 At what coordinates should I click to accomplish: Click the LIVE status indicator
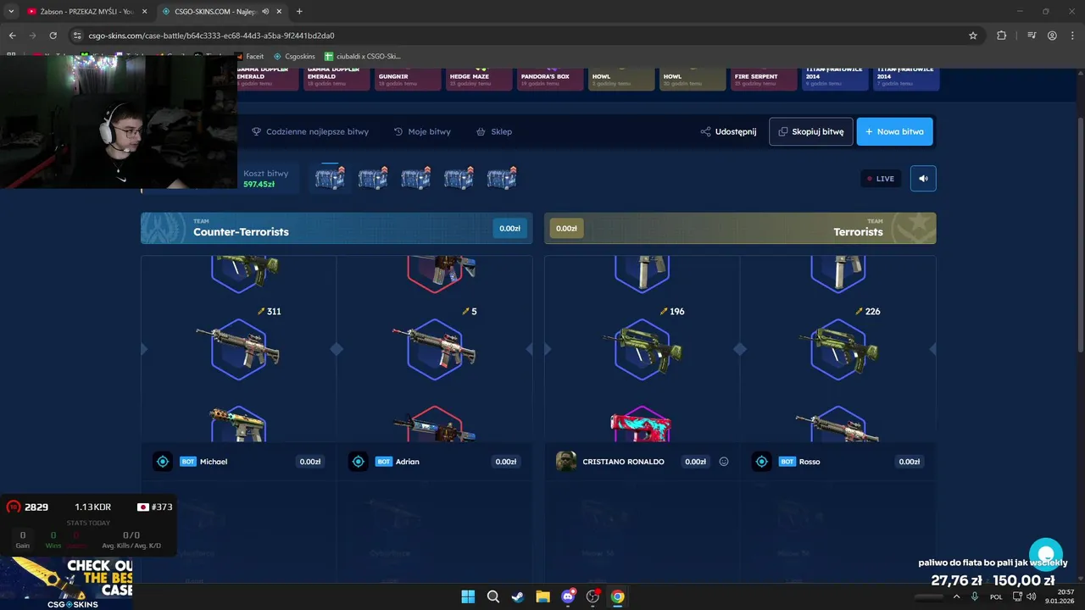point(881,179)
